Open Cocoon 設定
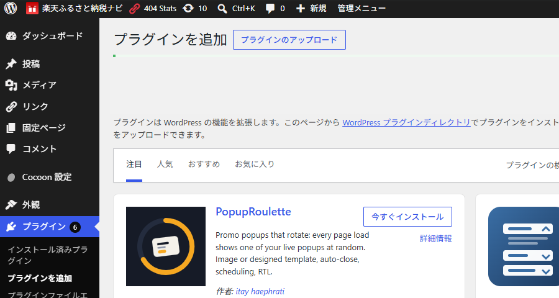 tap(47, 177)
